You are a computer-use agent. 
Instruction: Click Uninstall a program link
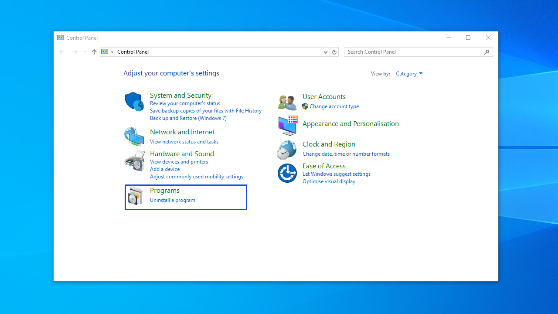pos(173,200)
